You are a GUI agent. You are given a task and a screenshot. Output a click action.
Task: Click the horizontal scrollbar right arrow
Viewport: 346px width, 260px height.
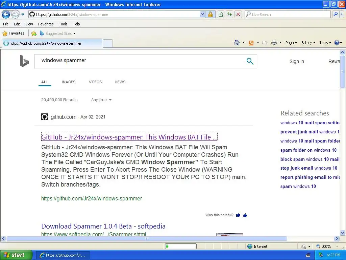point(337,239)
